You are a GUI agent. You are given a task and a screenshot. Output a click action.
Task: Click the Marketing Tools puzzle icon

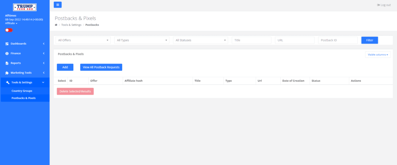click(7, 73)
